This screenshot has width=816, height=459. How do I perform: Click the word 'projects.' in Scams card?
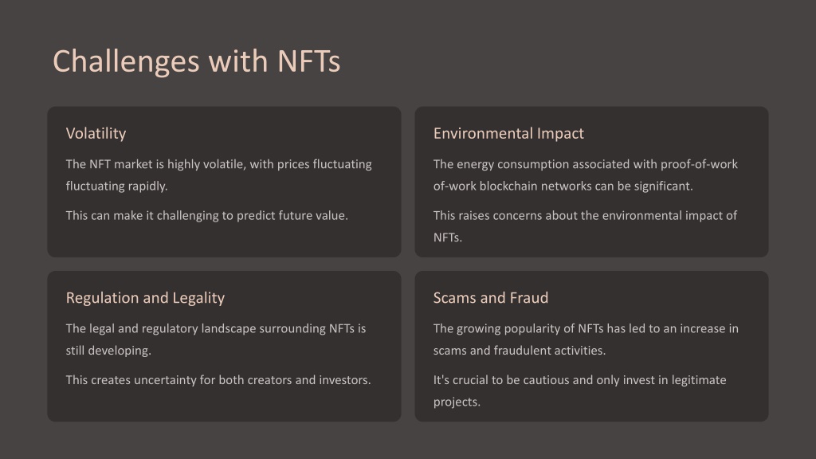coord(457,402)
